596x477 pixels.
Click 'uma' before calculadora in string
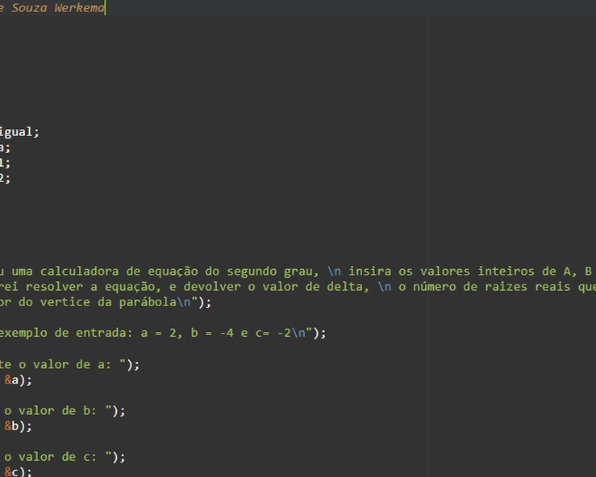(22, 272)
